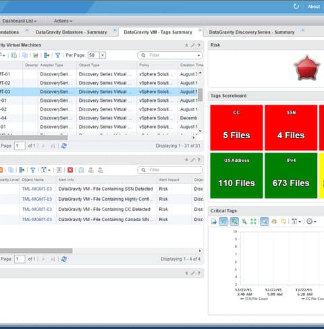324x329 pixels.
Task: Click the export arrow icon in Virtual Machines toolbar
Action: 47,55
